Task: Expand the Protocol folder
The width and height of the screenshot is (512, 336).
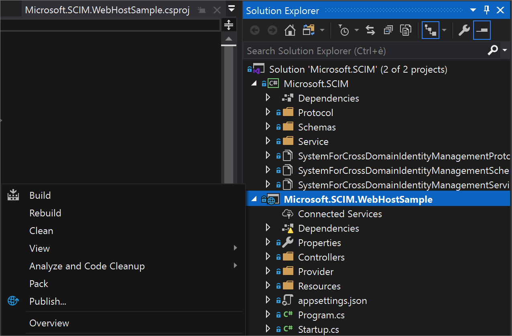Action: click(x=268, y=113)
